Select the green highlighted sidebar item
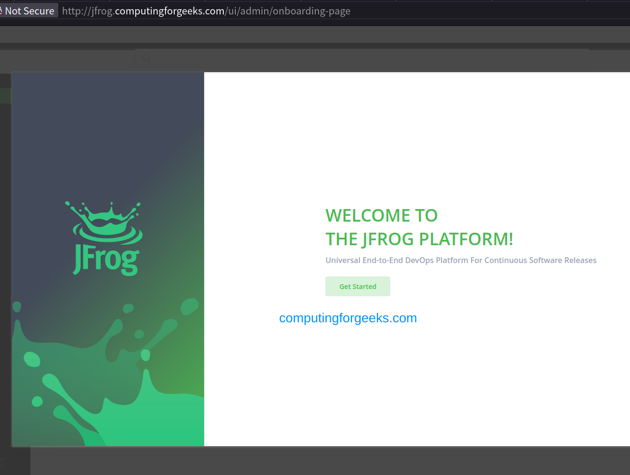Image resolution: width=630 pixels, height=475 pixels. click(5, 95)
